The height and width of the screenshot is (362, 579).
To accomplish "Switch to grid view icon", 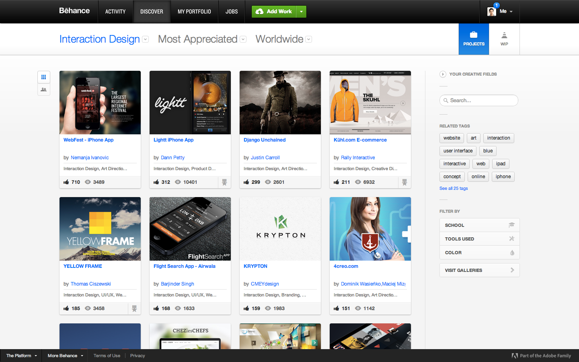I will click(x=44, y=77).
